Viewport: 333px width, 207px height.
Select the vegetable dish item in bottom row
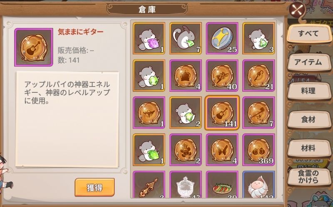click(222, 185)
